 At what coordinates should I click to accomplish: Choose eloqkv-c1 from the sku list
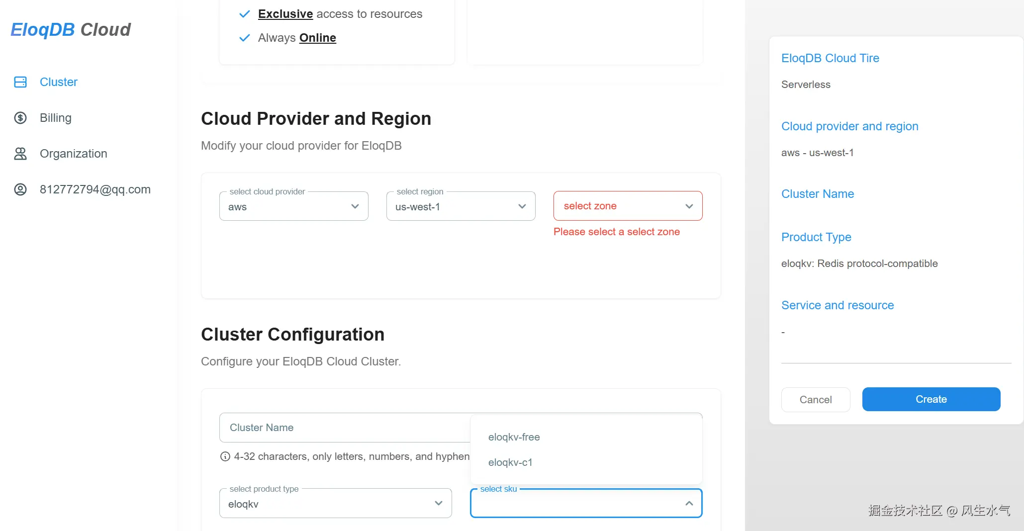coord(510,462)
